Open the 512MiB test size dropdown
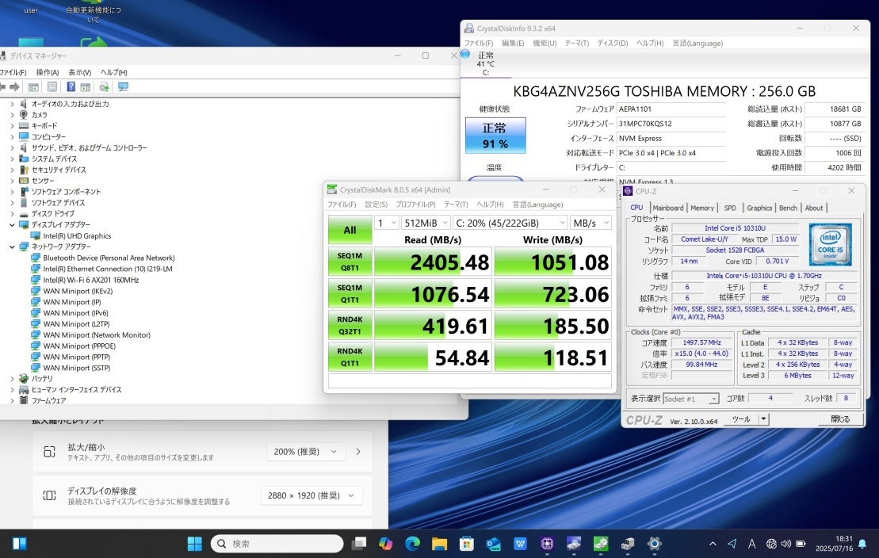 click(x=426, y=224)
